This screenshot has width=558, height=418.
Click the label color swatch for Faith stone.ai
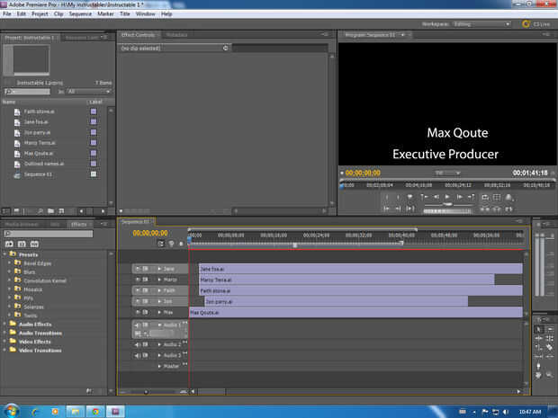click(x=94, y=111)
